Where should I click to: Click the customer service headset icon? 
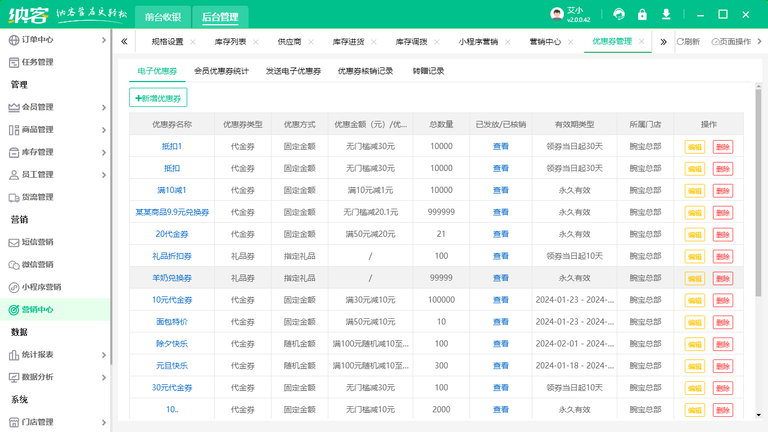point(619,14)
